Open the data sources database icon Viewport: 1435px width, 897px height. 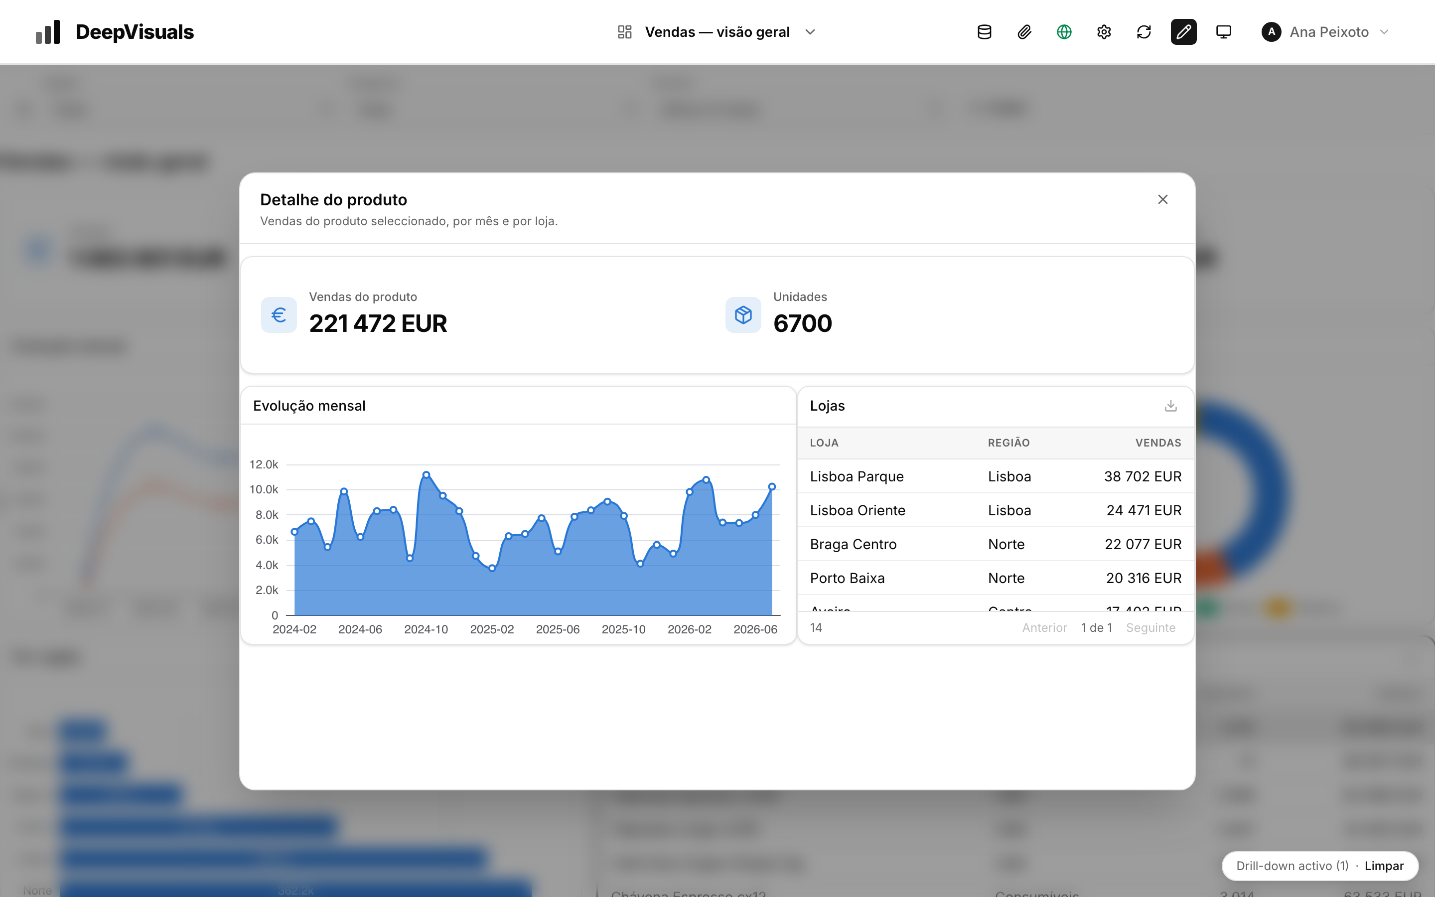tap(985, 32)
